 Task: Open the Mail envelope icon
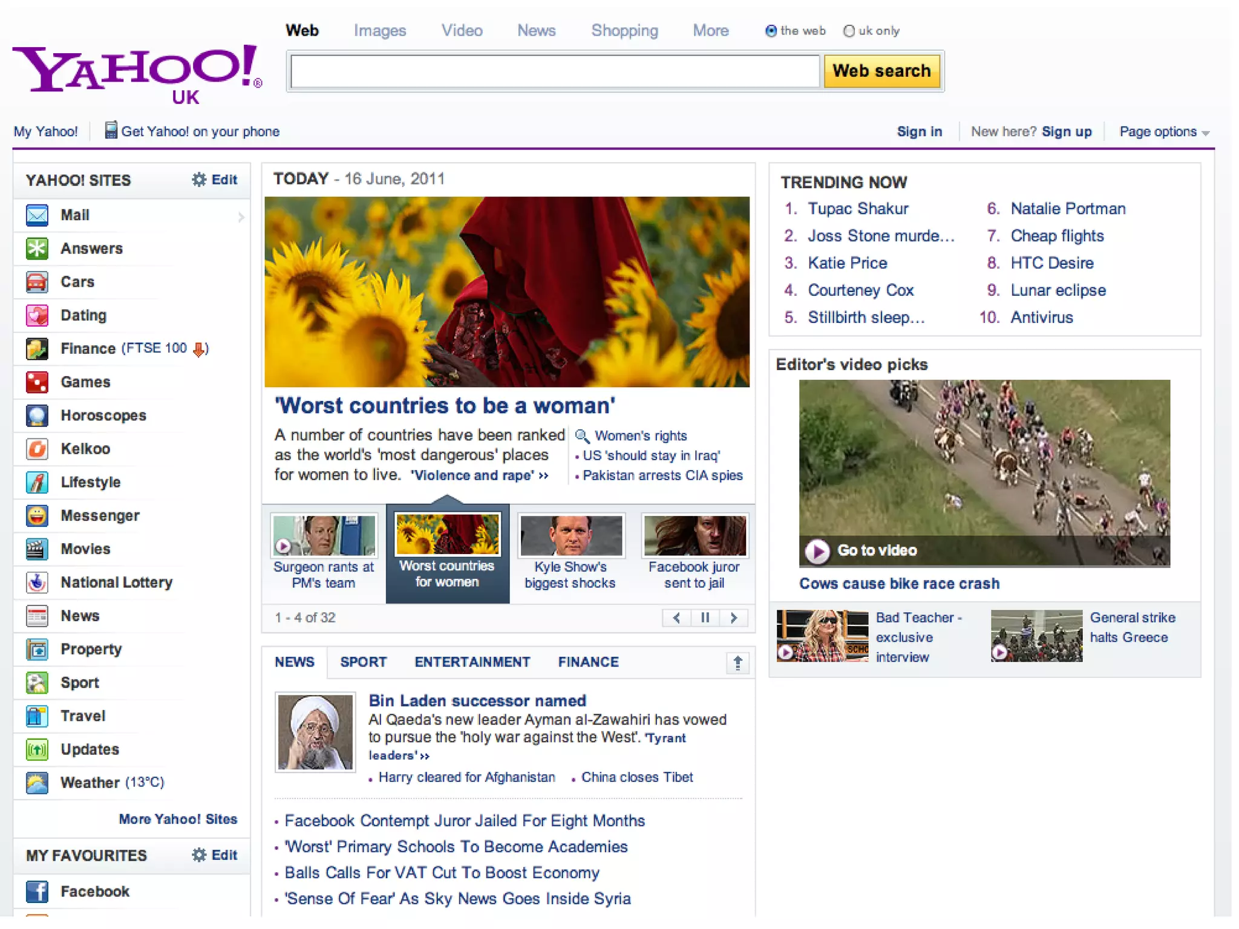coord(37,215)
